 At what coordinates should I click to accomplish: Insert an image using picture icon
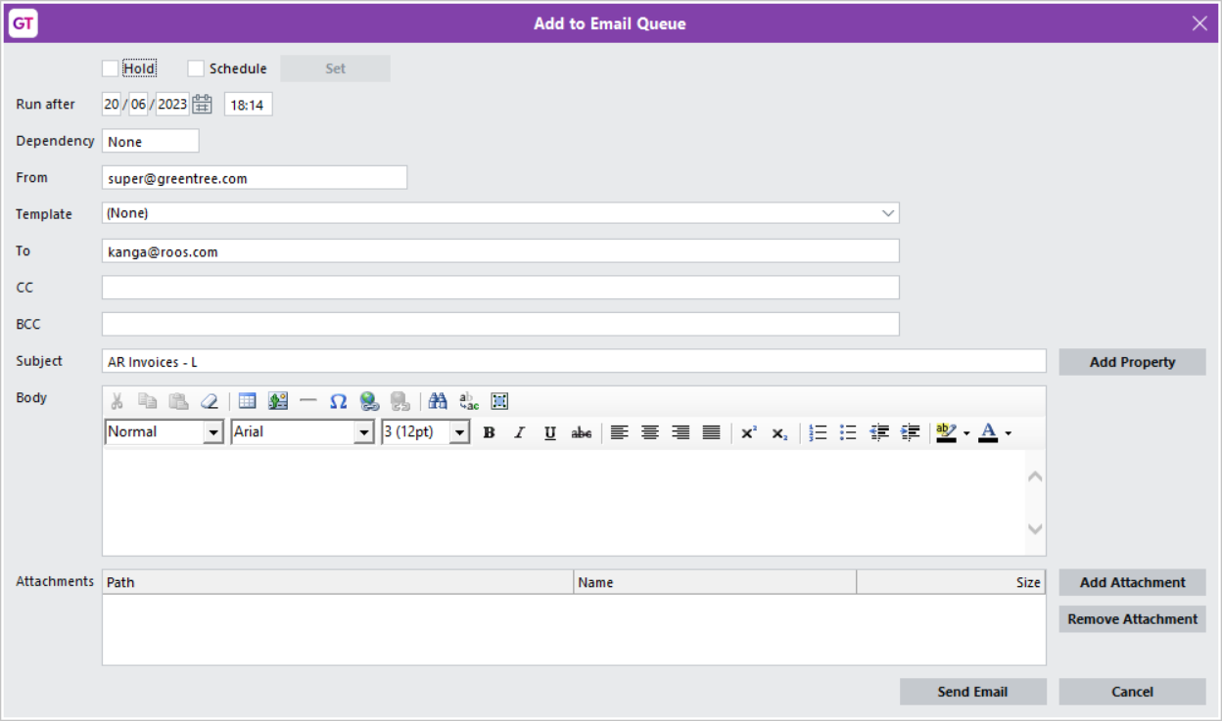coord(278,401)
